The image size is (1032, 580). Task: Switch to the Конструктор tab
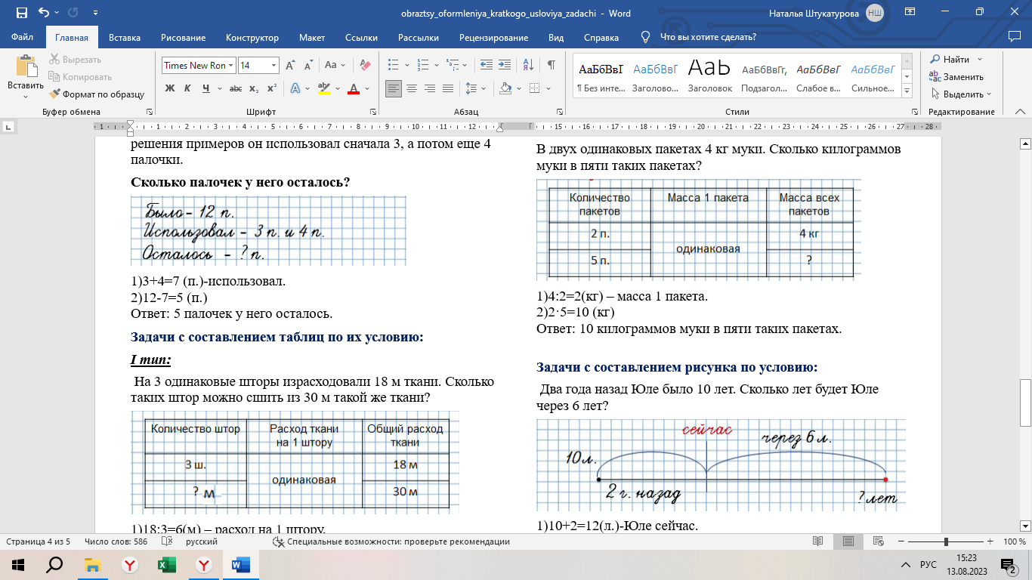[252, 38]
